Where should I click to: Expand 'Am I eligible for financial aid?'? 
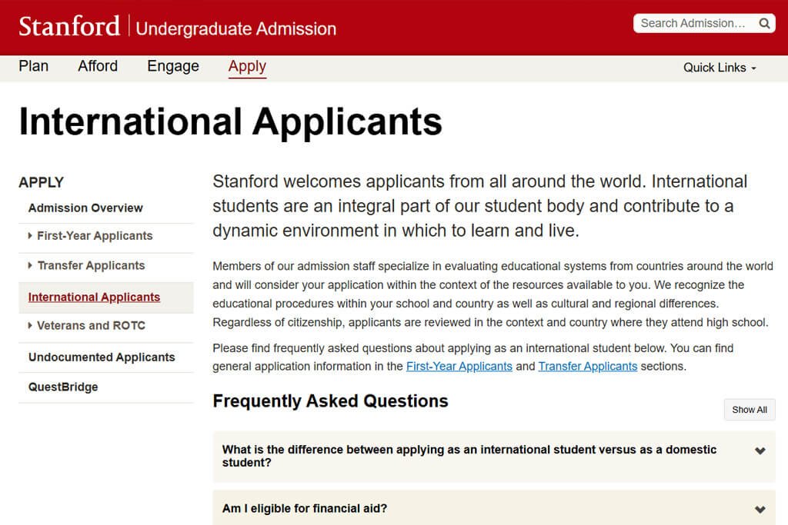[x=494, y=508]
